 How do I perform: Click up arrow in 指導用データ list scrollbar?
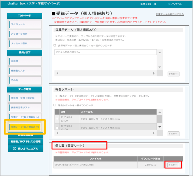coord(160,53)
